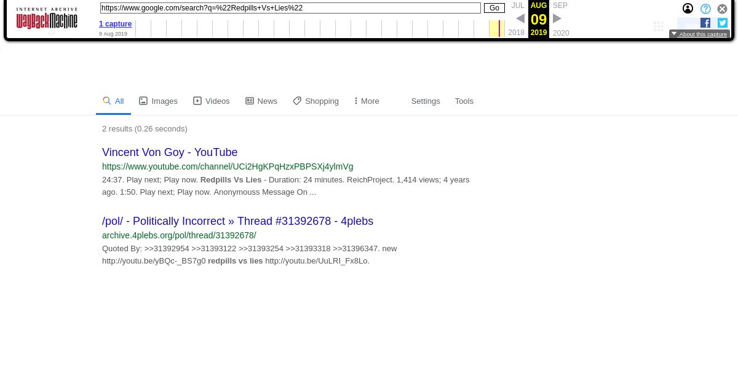Click the Wayback Machine logo
The width and height of the screenshot is (738, 387).
pyautogui.click(x=47, y=18)
